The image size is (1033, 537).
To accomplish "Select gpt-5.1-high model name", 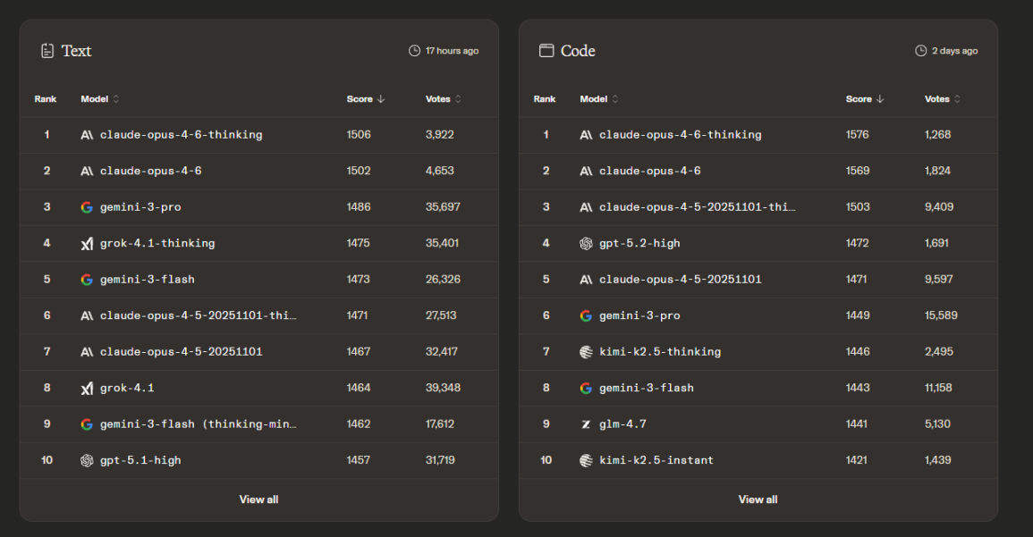I will tap(140, 461).
